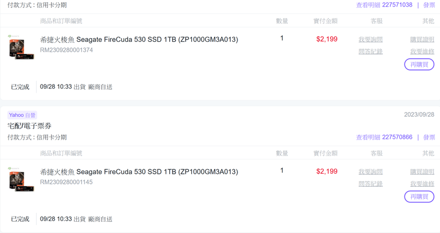The height and width of the screenshot is (233, 440).
Task: Click 再購買 button for order RM2309280001374
Action: click(x=419, y=64)
